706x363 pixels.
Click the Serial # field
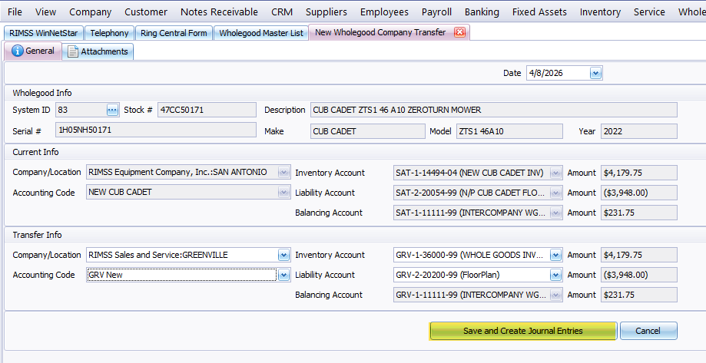pos(156,130)
